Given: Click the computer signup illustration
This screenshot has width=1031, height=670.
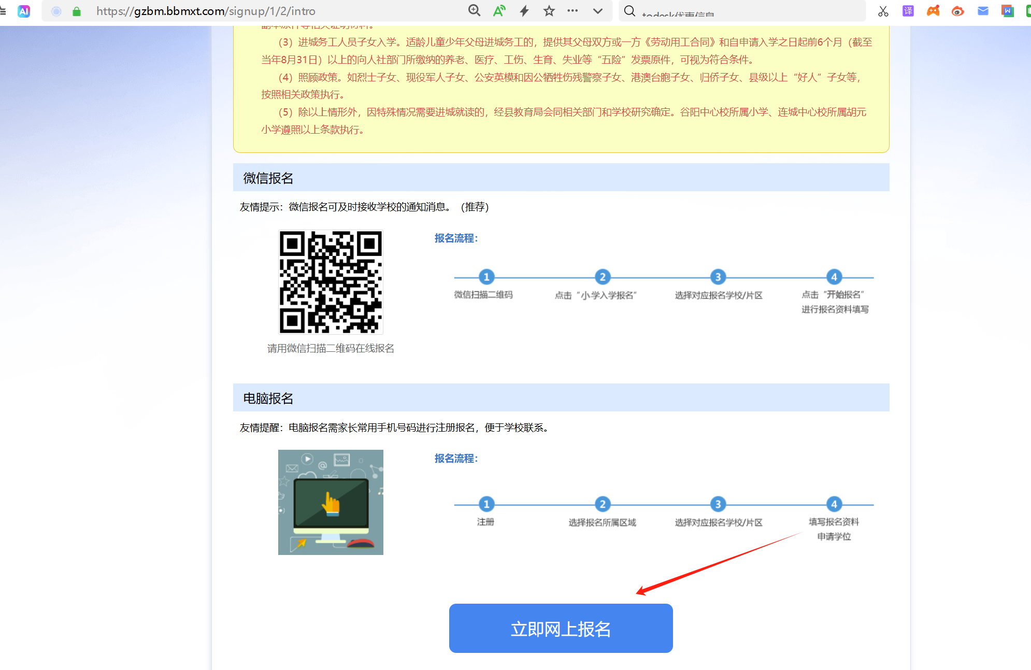Looking at the screenshot, I should point(331,502).
